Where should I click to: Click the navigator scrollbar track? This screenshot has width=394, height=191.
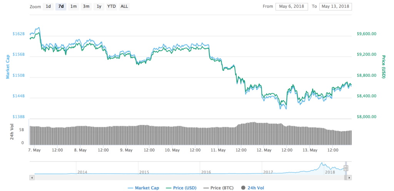click(x=189, y=178)
